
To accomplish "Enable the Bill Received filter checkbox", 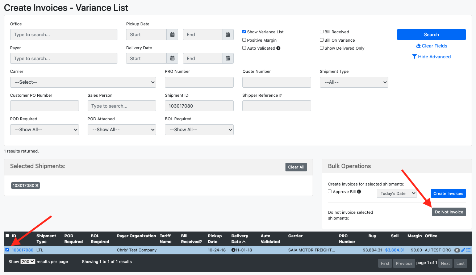I will 321,32.
